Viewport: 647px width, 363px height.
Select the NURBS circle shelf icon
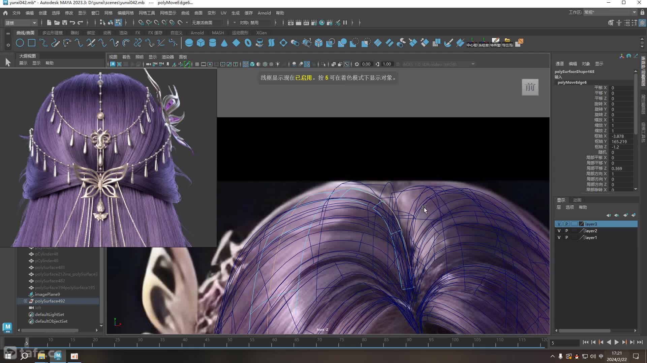coord(20,43)
